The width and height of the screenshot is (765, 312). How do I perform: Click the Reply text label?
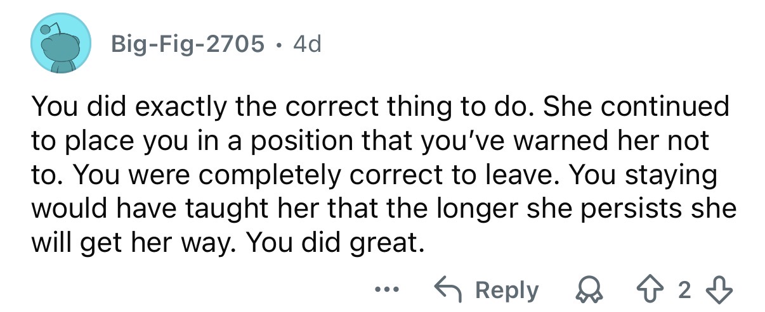click(507, 291)
